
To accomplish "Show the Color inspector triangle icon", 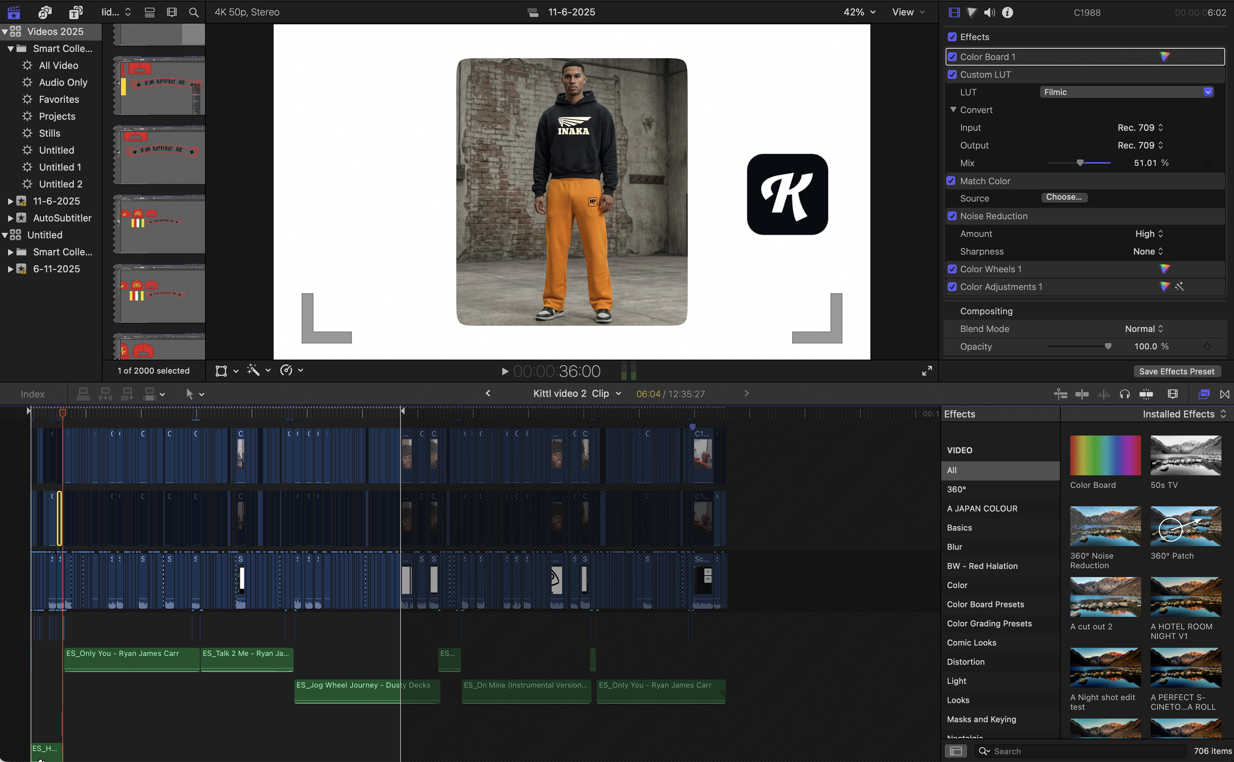I will tap(972, 12).
